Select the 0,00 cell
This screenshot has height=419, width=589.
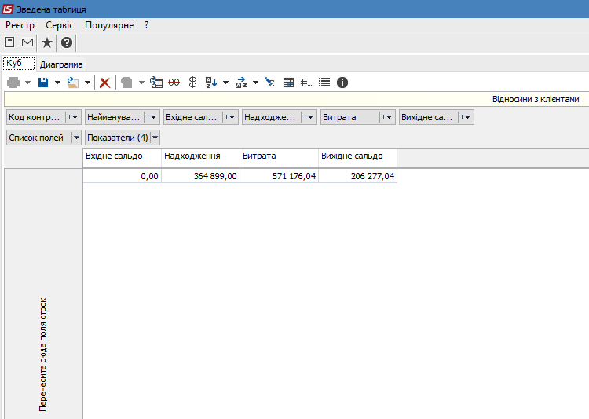coord(122,176)
